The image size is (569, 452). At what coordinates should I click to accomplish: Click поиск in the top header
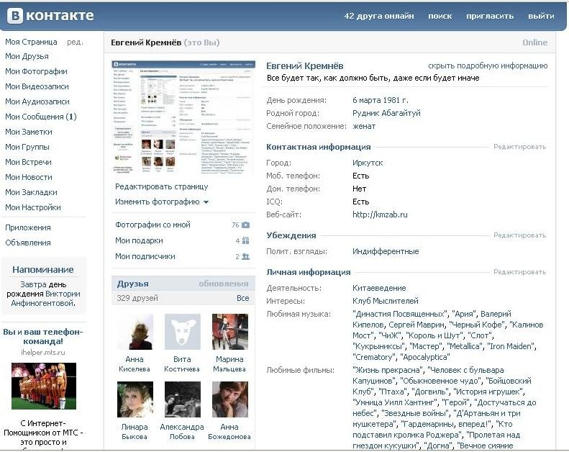point(440,16)
